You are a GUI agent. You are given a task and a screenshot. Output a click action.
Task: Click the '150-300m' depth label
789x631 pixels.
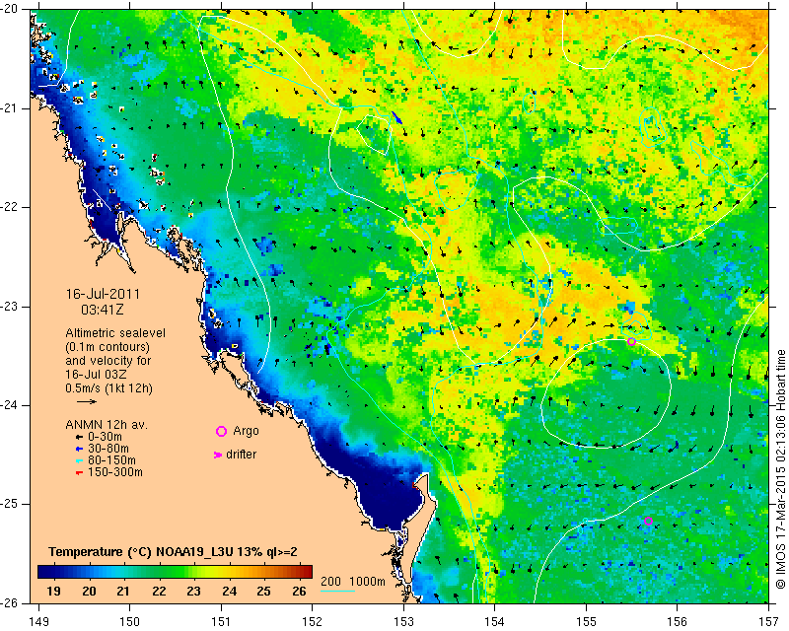pos(115,472)
